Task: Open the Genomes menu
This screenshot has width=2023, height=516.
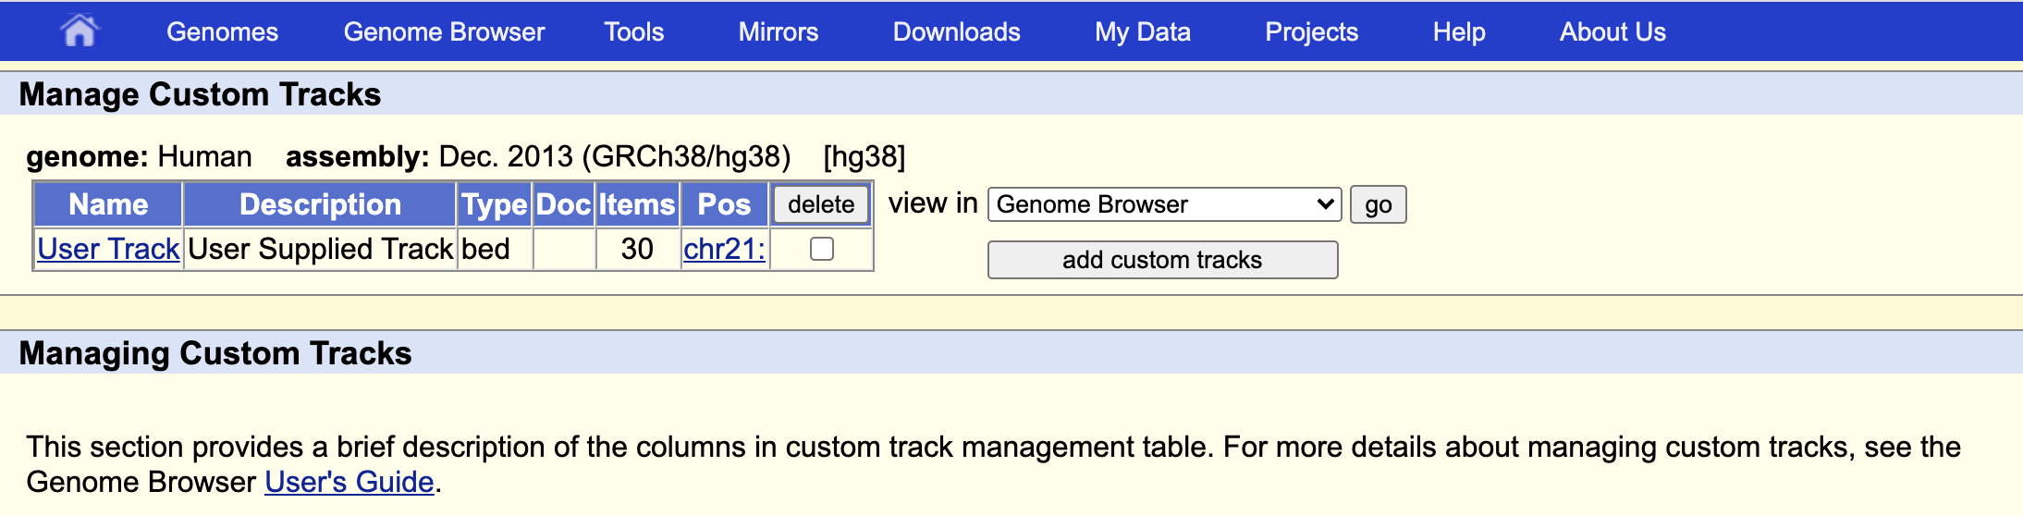Action: click(x=222, y=31)
